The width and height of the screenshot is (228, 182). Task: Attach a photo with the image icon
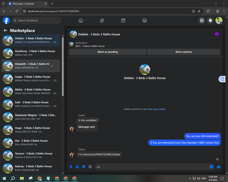point(77,167)
